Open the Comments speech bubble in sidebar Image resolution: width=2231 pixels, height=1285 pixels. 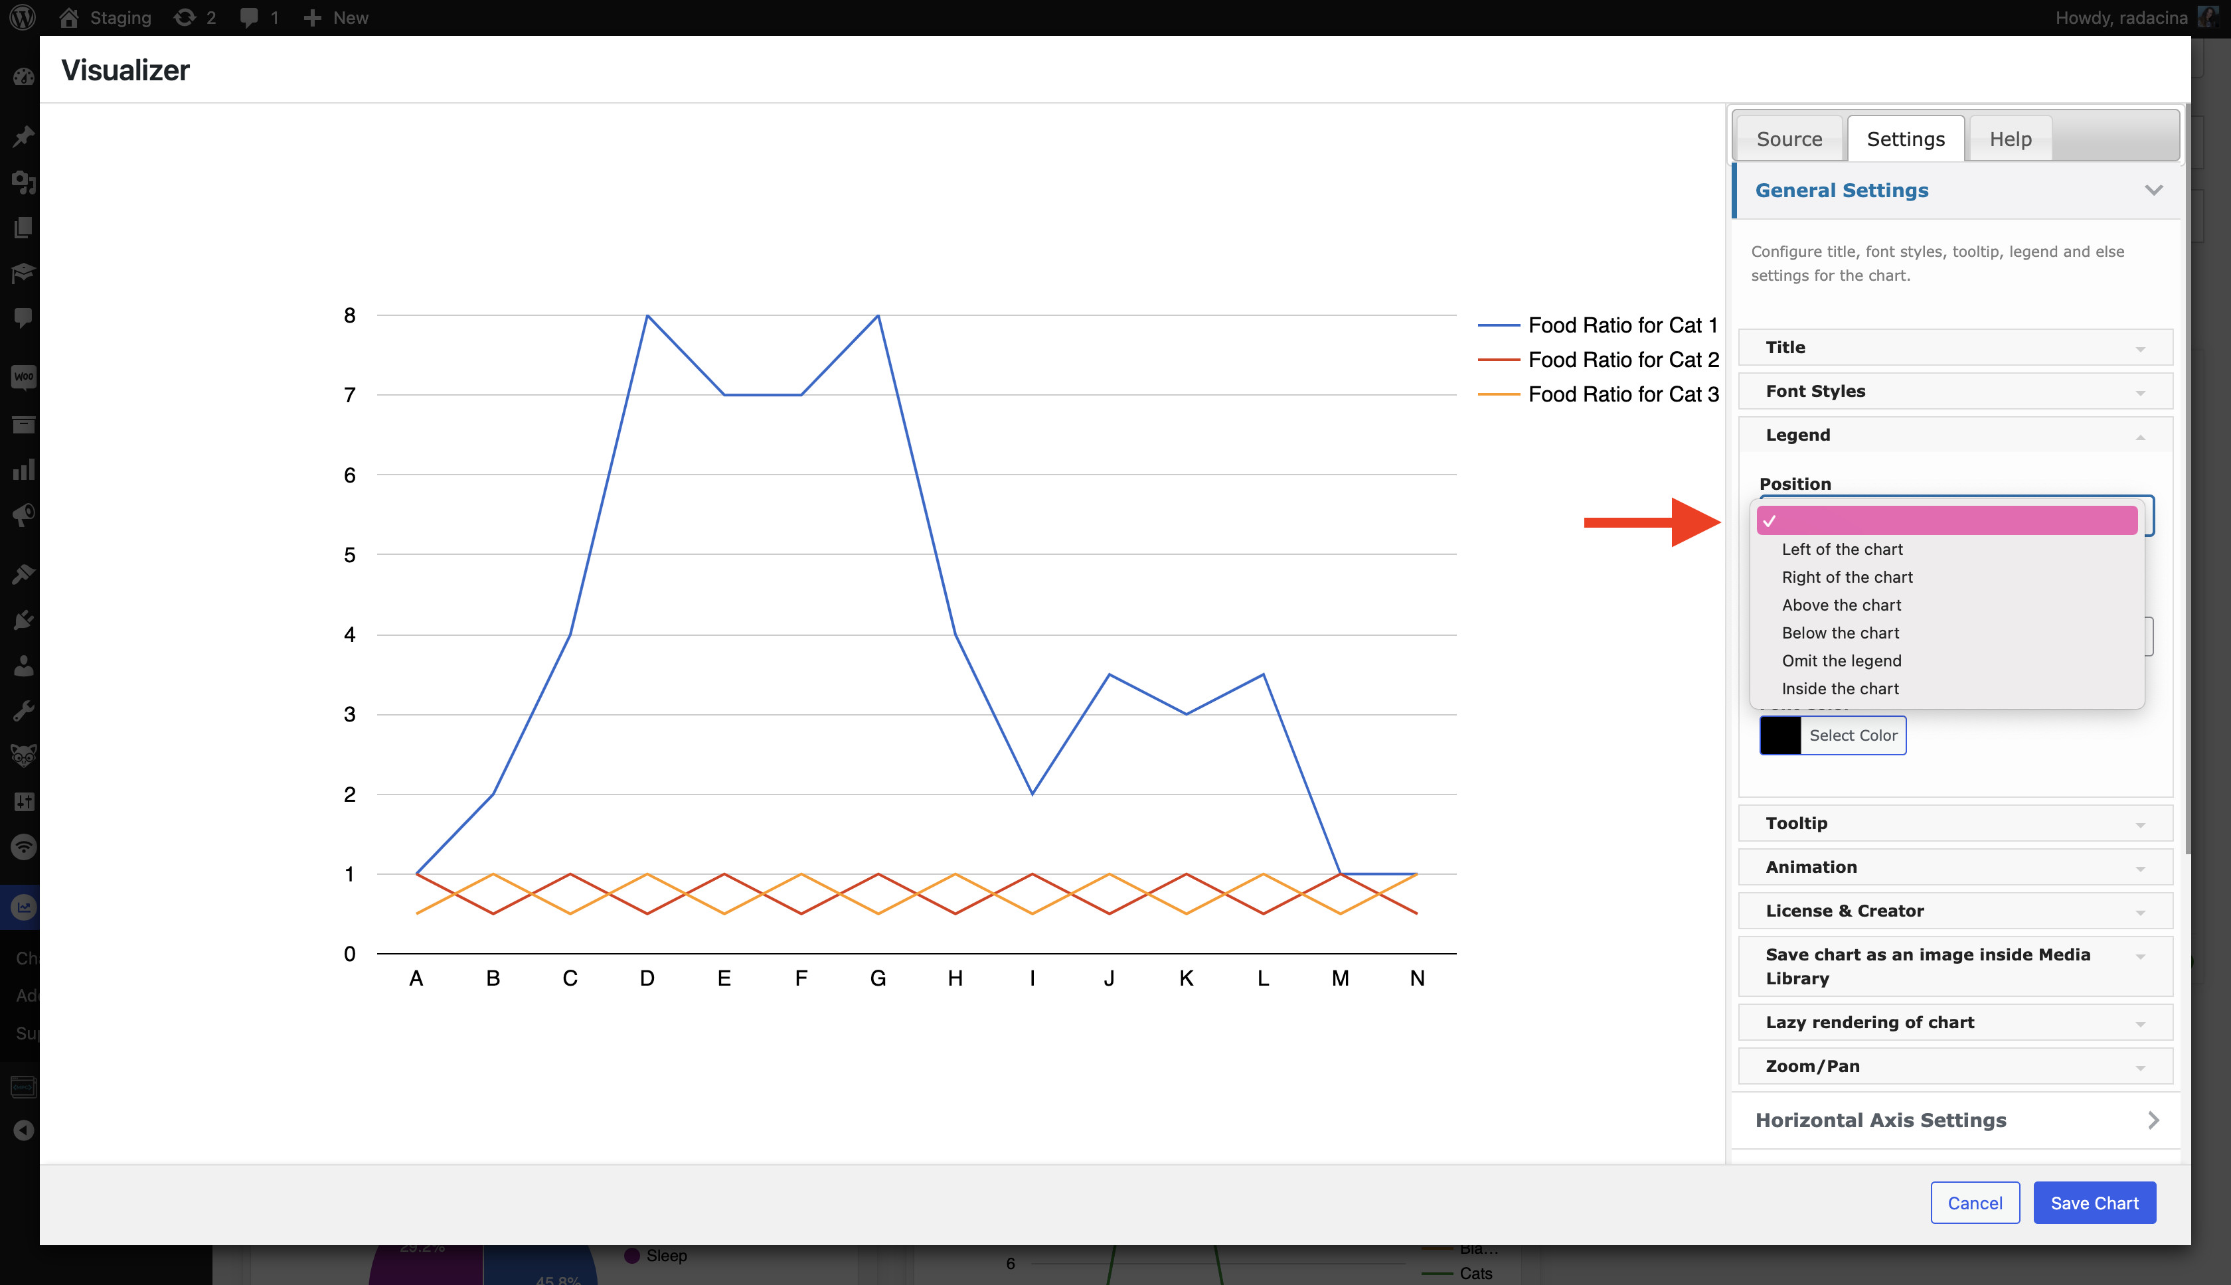coord(23,318)
